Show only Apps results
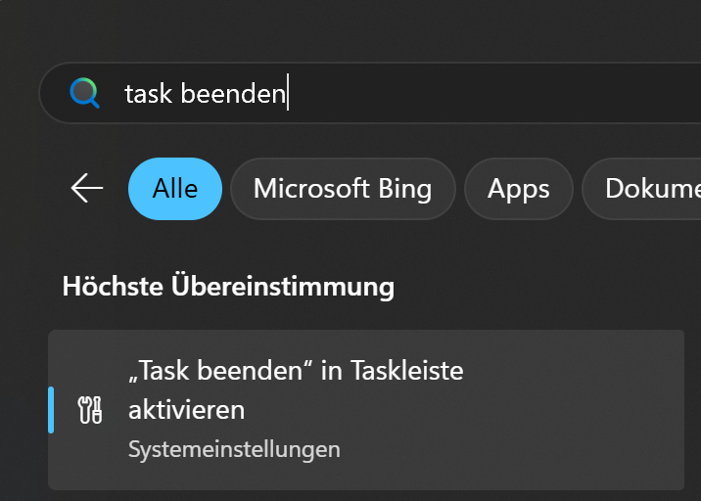 pos(519,188)
